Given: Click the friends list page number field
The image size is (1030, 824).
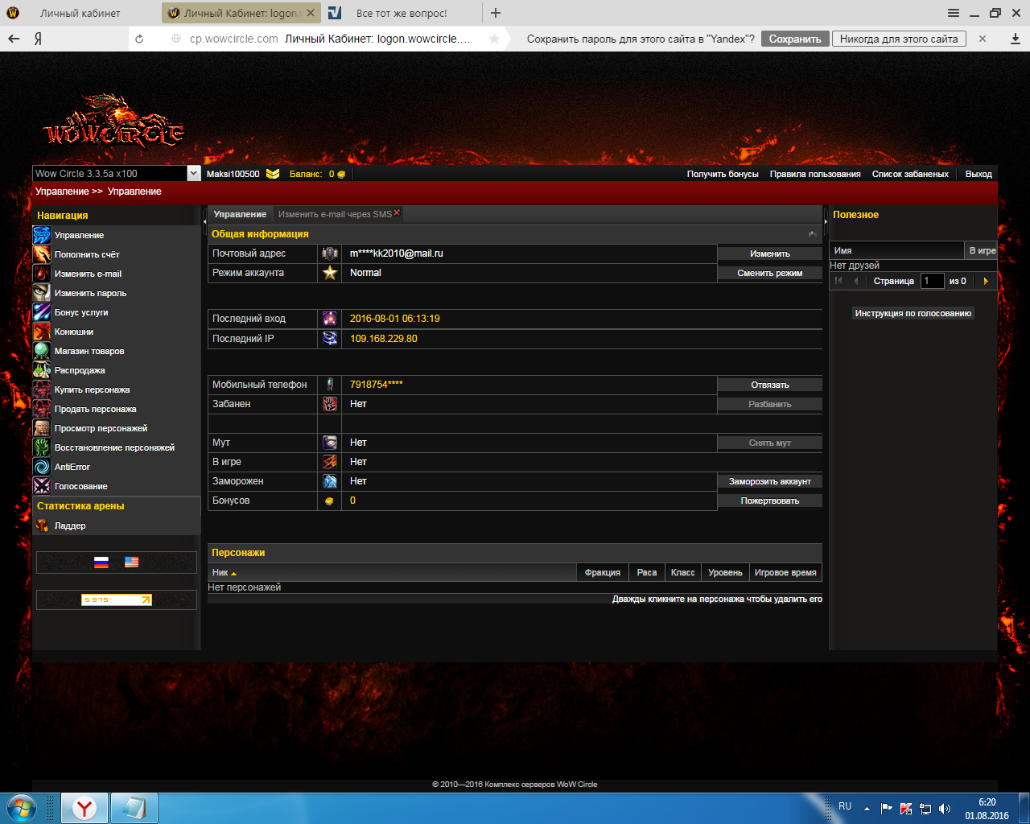Looking at the screenshot, I should point(932,281).
